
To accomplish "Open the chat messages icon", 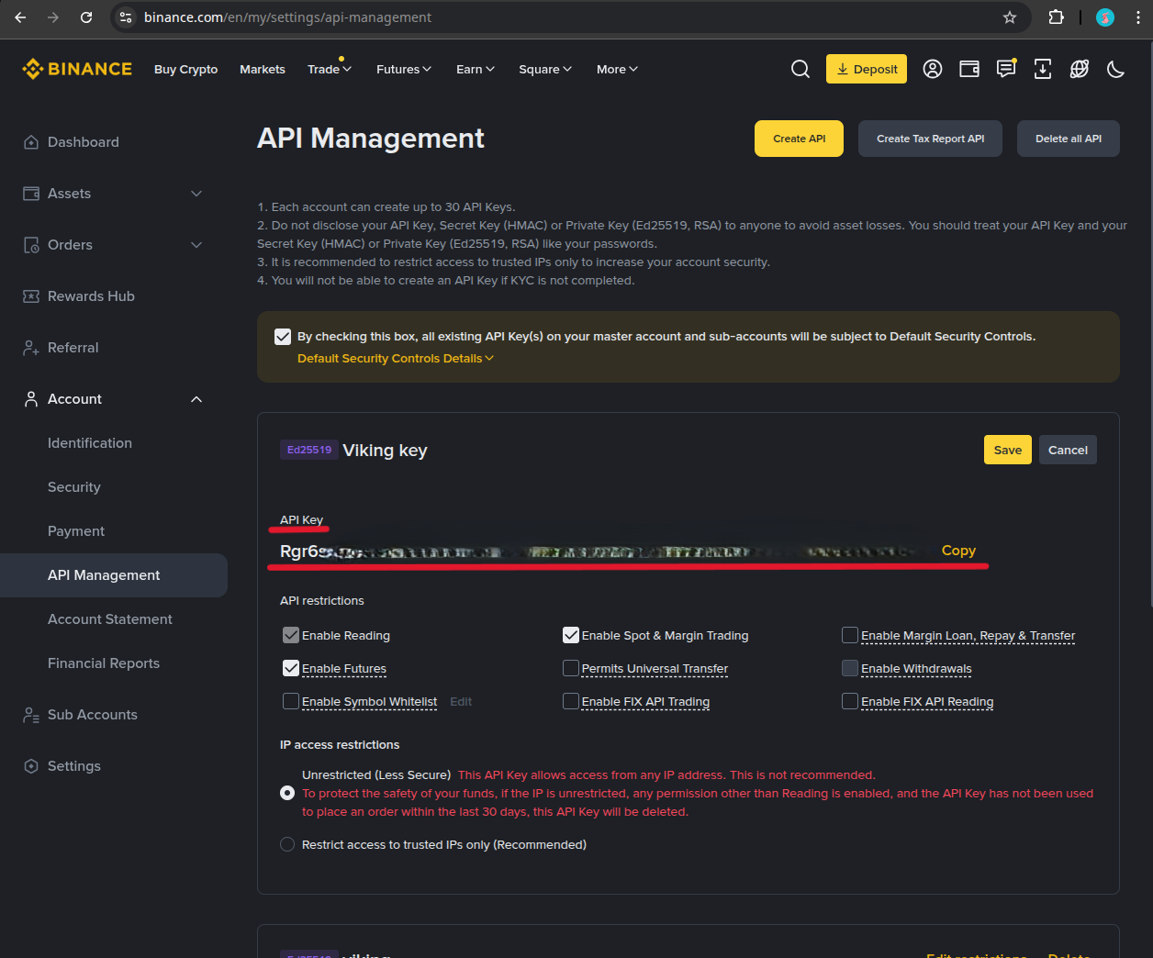I will (1006, 69).
